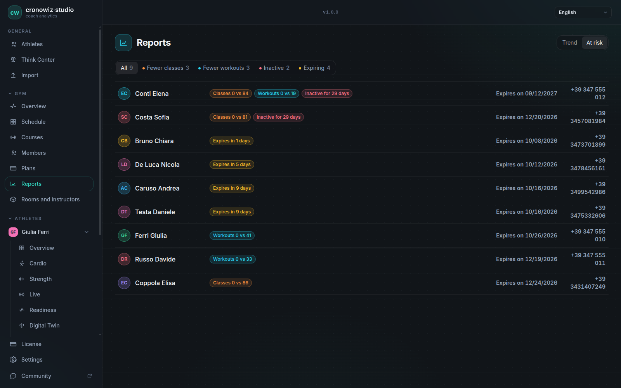Click the Plans card icon
Image resolution: width=621 pixels, height=388 pixels.
click(13, 168)
